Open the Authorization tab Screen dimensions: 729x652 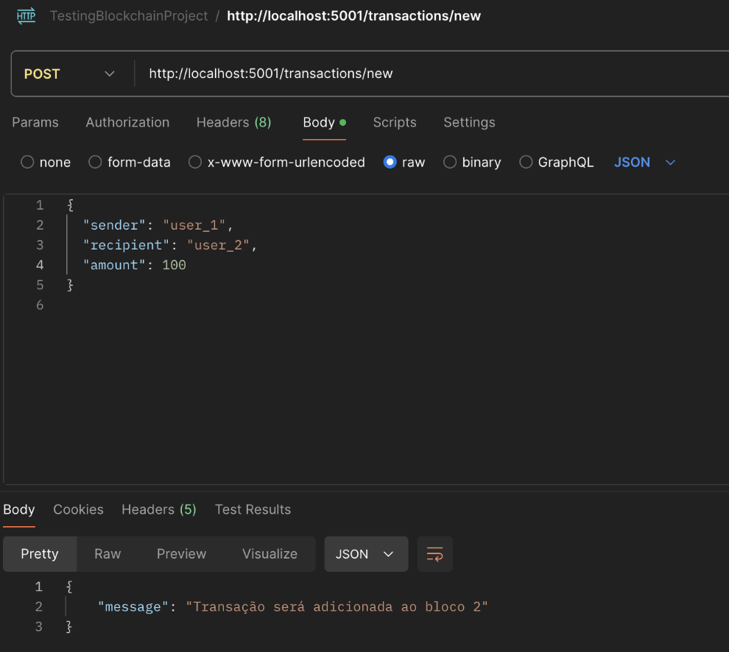click(127, 122)
